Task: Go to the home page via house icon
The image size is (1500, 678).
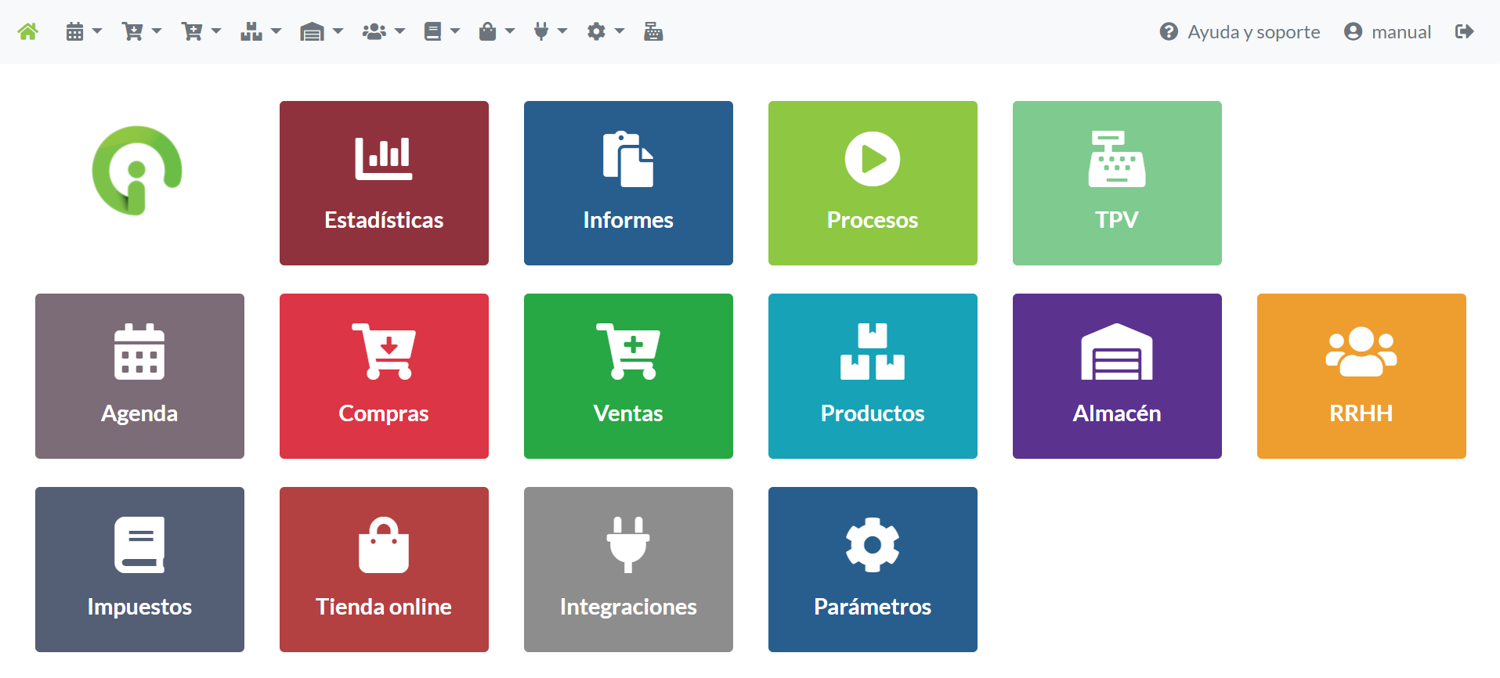Action: [27, 31]
